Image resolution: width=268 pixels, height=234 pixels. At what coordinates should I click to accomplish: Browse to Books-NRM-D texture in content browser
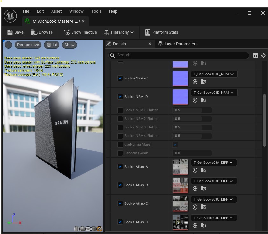[203, 100]
